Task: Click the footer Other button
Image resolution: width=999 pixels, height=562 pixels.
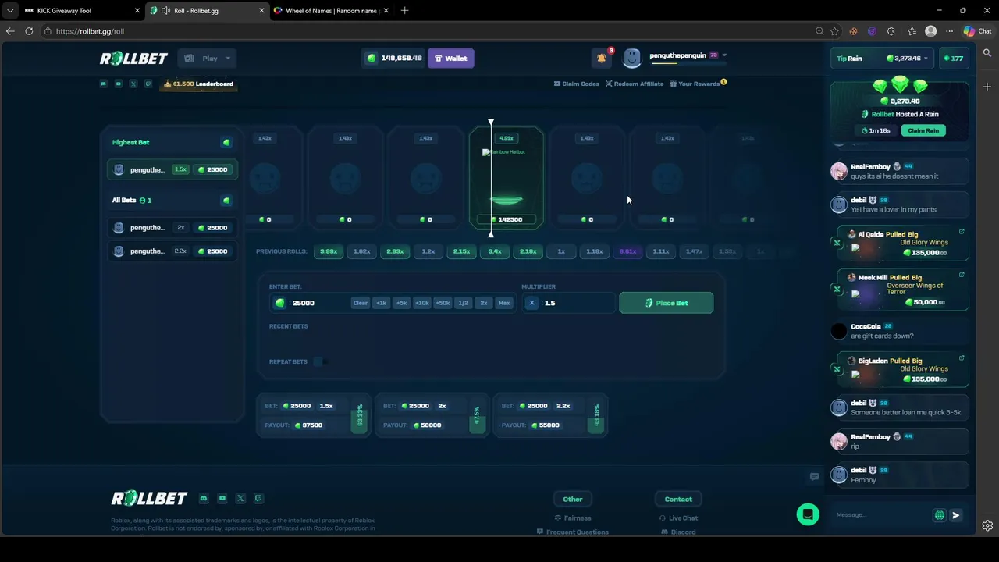Action: point(572,499)
